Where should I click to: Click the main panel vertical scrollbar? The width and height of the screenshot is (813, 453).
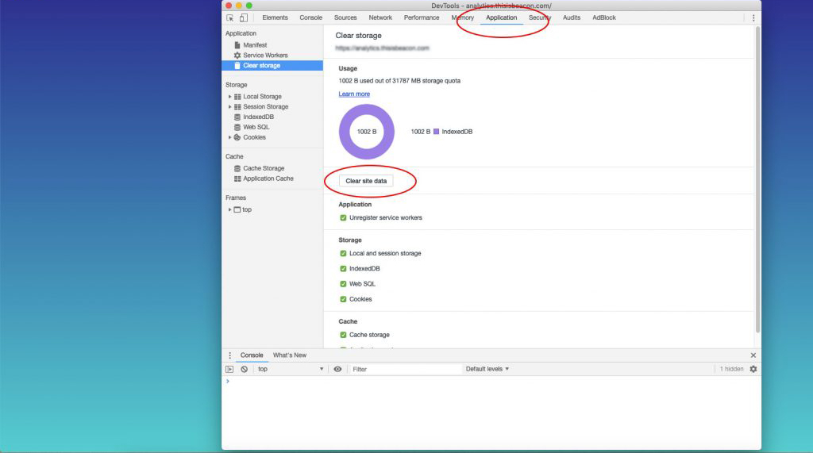(757, 180)
